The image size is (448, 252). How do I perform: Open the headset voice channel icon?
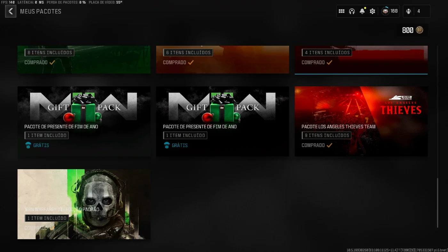coord(352,11)
